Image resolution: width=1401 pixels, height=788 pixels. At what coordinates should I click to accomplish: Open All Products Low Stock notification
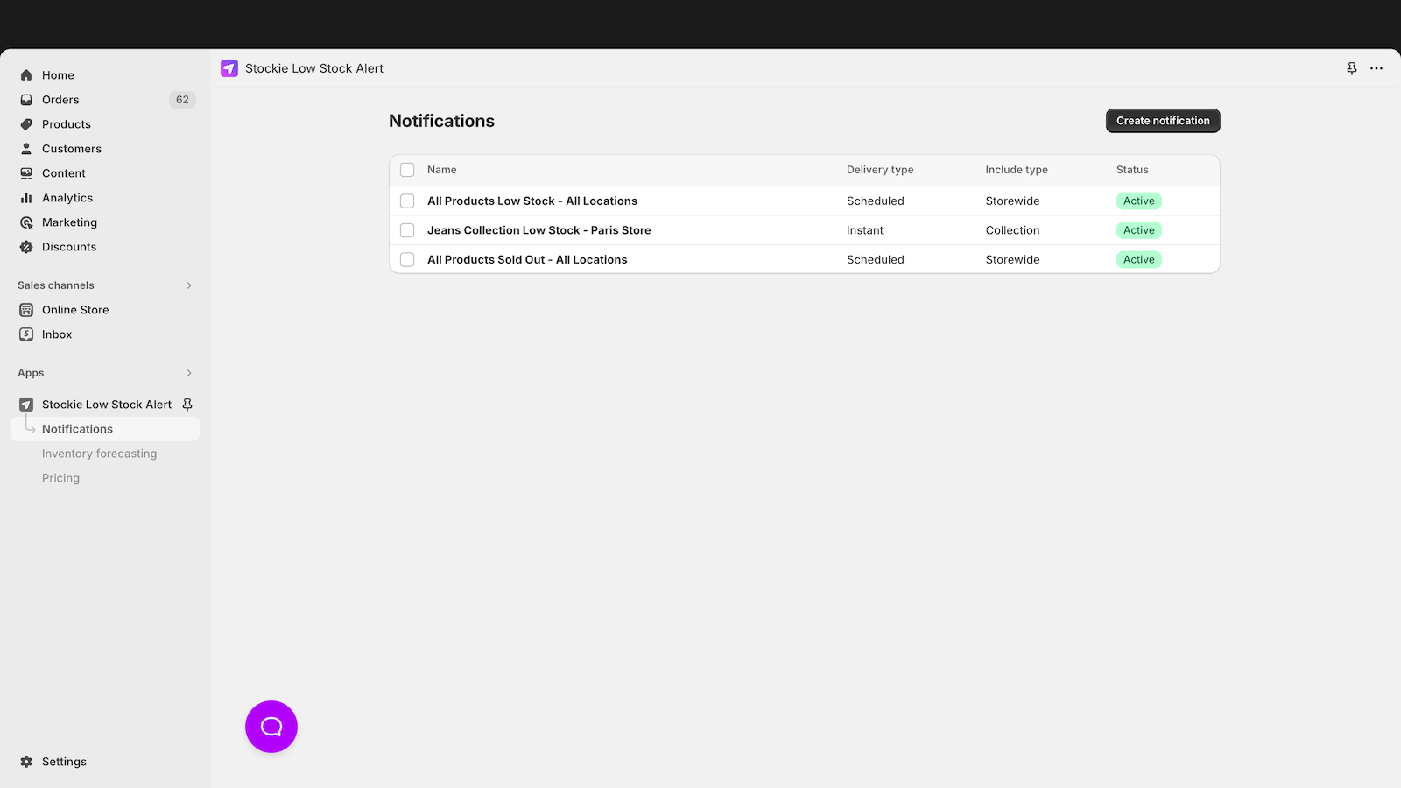pyautogui.click(x=532, y=201)
